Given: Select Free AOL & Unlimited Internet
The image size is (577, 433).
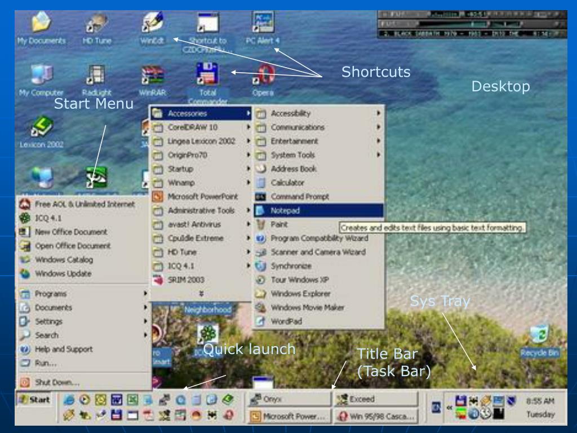Looking at the screenshot, I should 83,204.
